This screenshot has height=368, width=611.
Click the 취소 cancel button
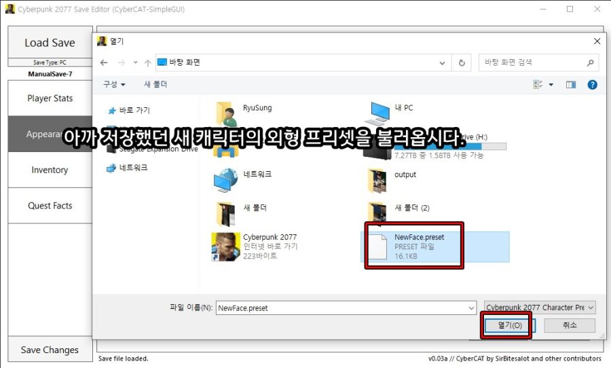(x=570, y=325)
